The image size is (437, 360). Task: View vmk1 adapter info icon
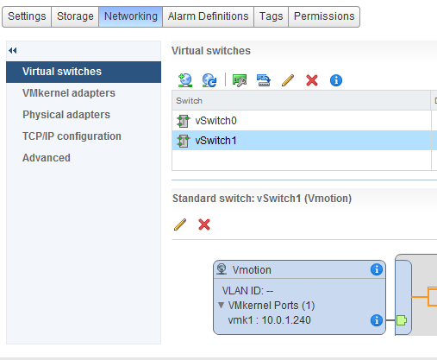click(377, 320)
